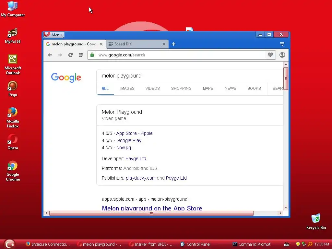332x249 pixels.
Task: Open the Start button on taskbar
Action: click(9, 244)
